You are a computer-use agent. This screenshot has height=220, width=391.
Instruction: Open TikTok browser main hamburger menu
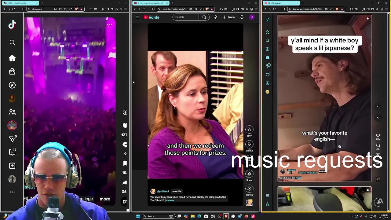coord(126,9)
